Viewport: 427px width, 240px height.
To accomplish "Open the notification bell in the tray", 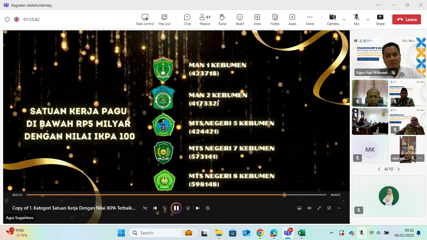I will (x=419, y=233).
